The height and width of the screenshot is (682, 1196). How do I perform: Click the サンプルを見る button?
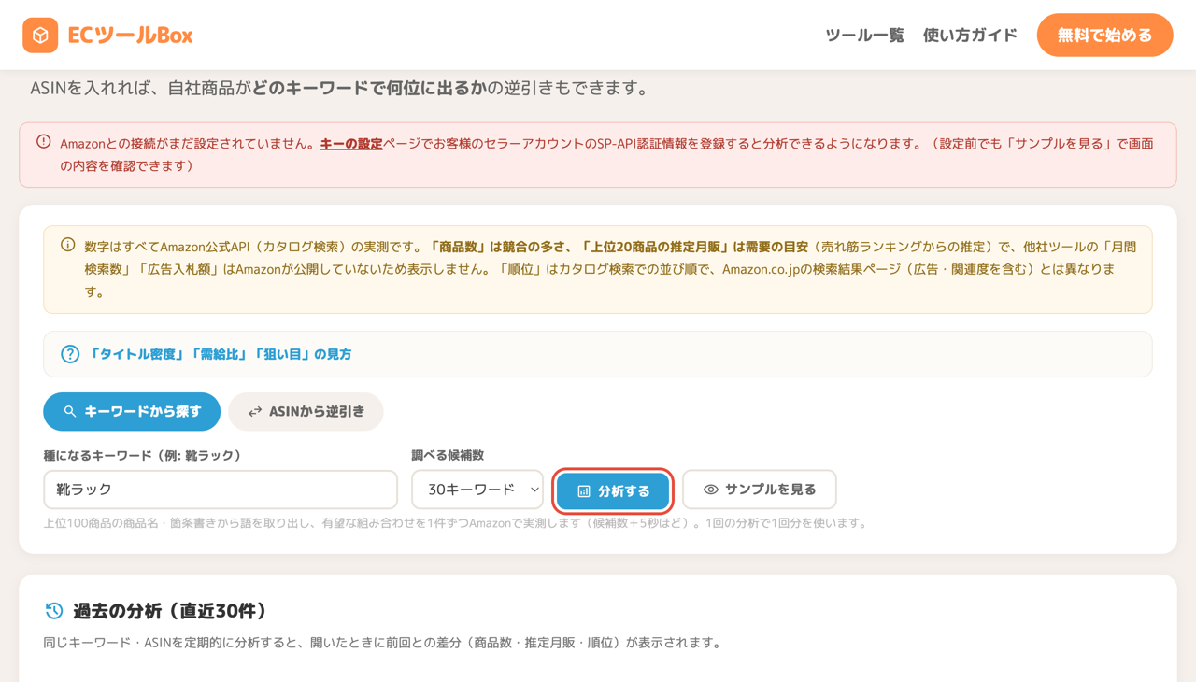coord(759,490)
